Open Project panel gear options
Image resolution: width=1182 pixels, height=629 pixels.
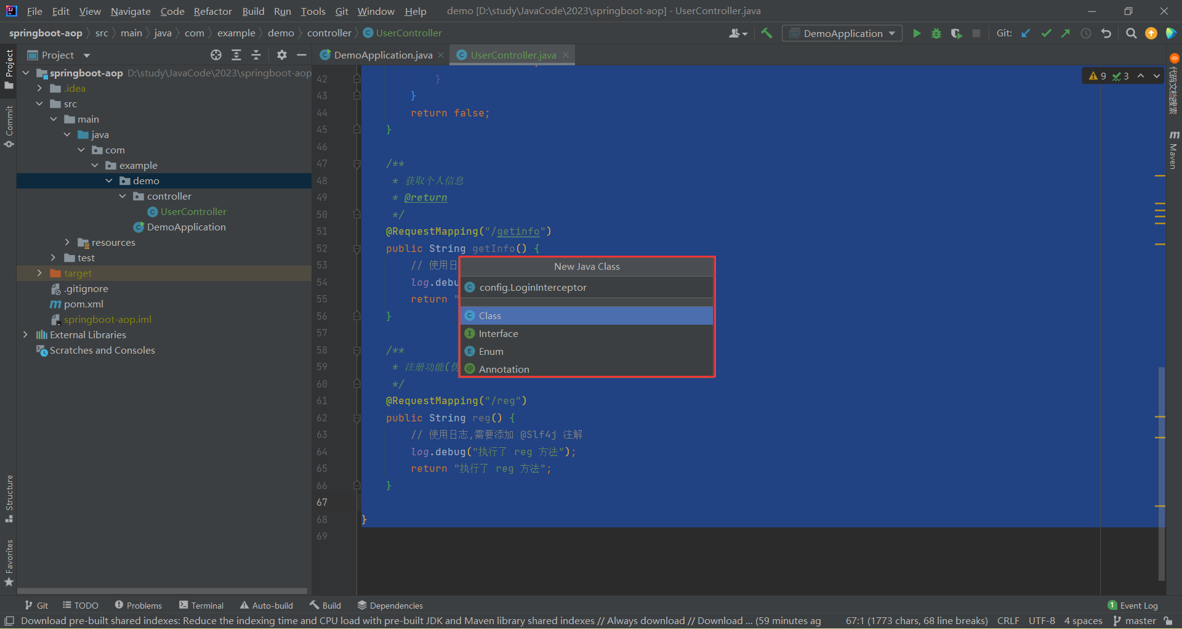(x=282, y=55)
